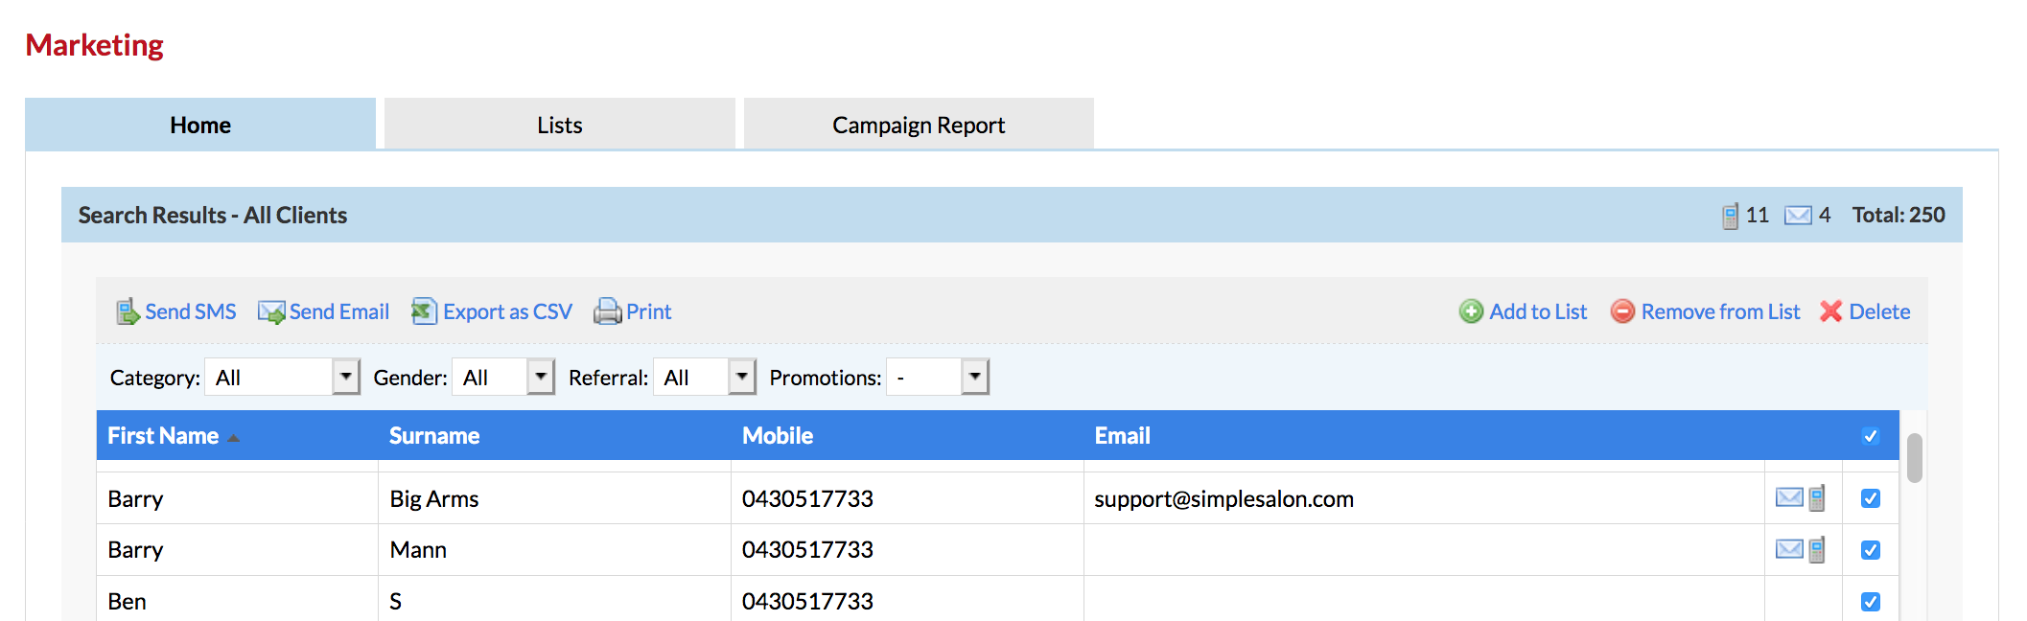Click the Export as CSV spreadsheet icon

tap(424, 311)
